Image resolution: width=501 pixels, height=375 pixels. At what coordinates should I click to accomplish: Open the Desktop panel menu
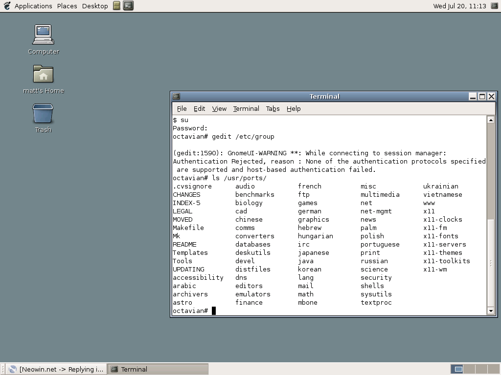coord(95,6)
